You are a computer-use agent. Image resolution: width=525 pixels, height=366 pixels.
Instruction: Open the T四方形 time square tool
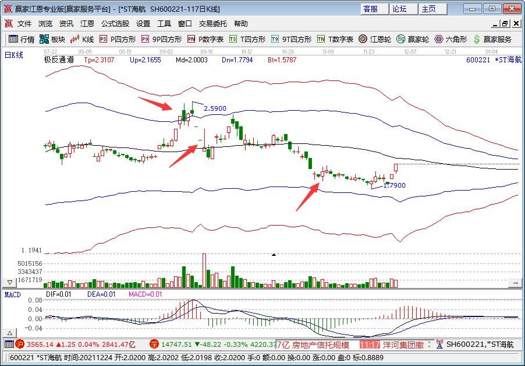pyautogui.click(x=243, y=39)
